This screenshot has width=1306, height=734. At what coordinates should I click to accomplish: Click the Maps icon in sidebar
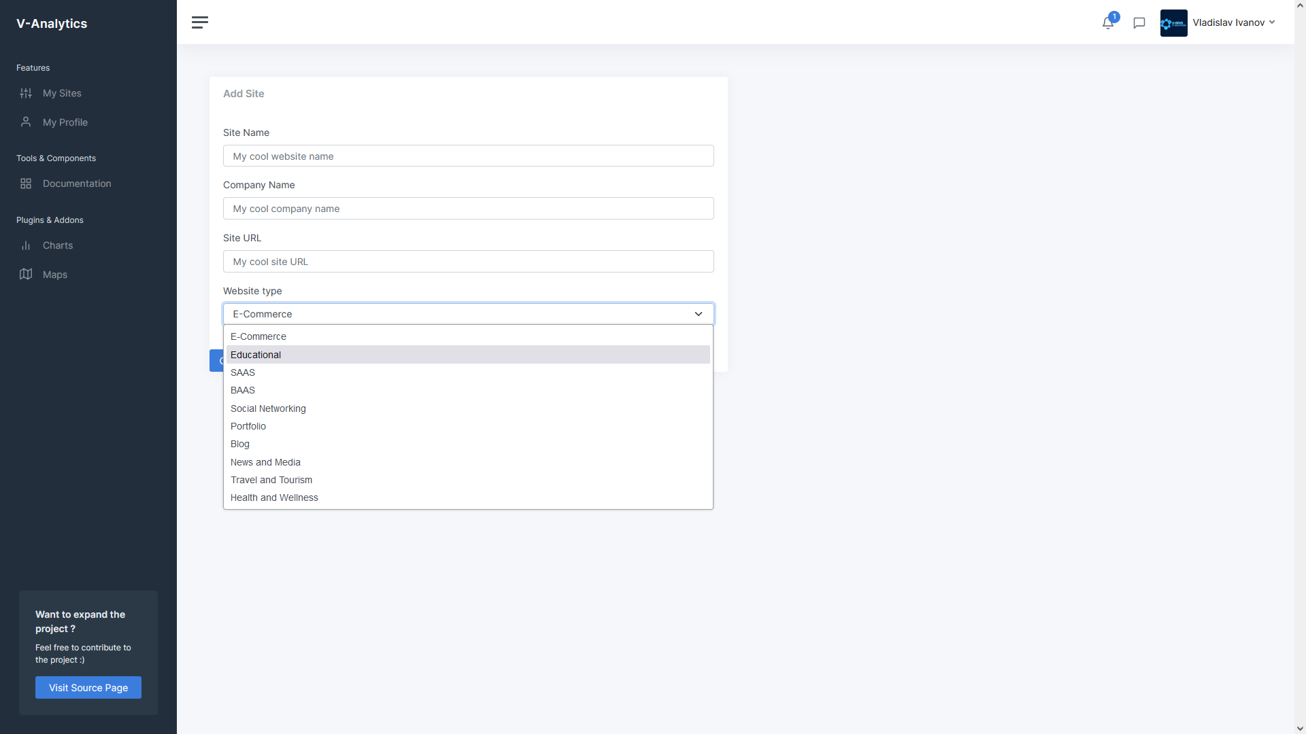(x=26, y=275)
